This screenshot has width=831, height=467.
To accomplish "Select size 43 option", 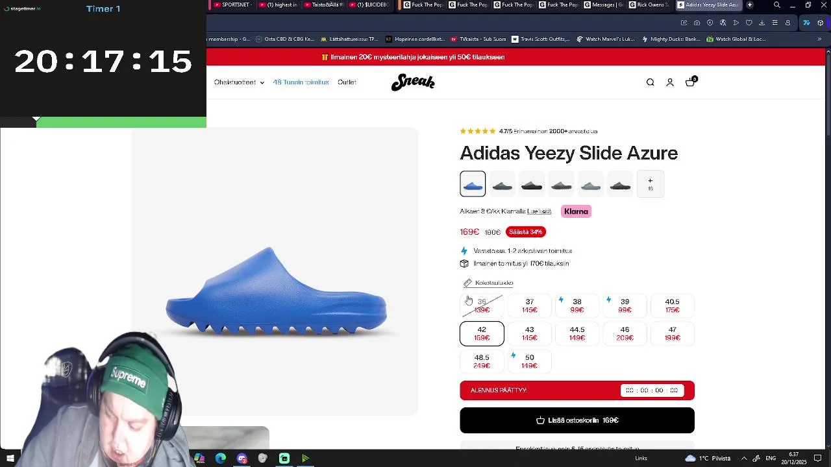I will [x=530, y=333].
